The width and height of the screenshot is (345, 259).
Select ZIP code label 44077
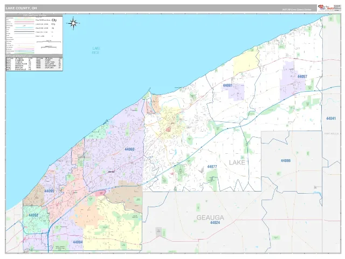[x=212, y=167]
